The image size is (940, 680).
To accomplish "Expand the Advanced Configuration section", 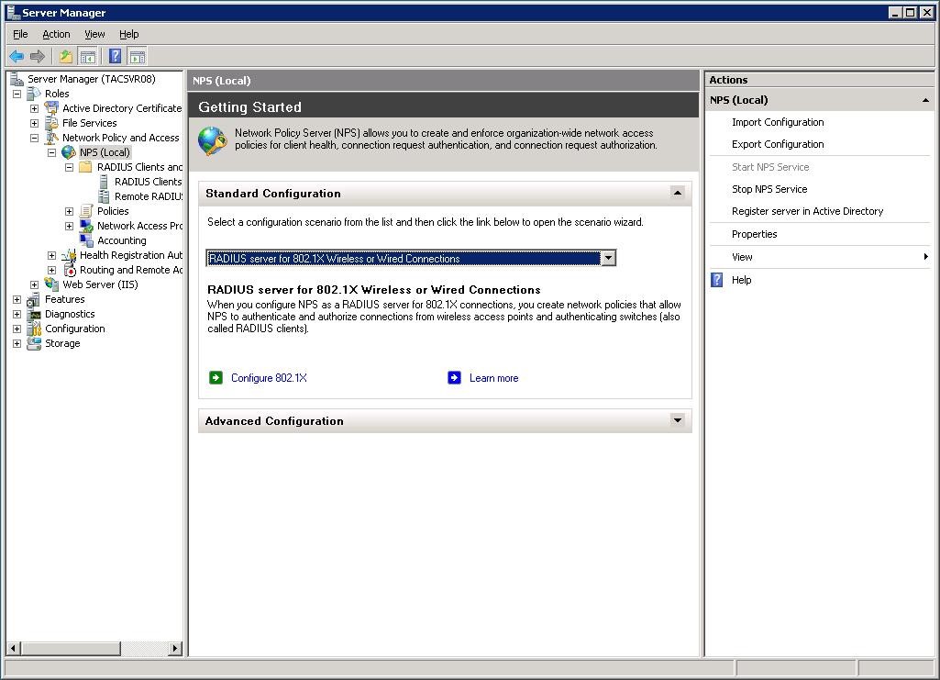I will (x=677, y=420).
